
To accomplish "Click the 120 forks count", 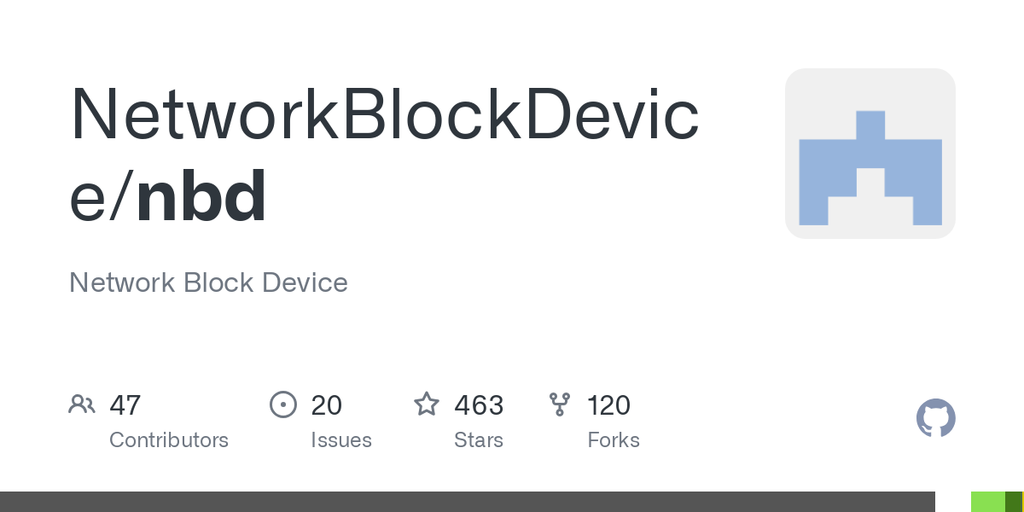I will (608, 404).
